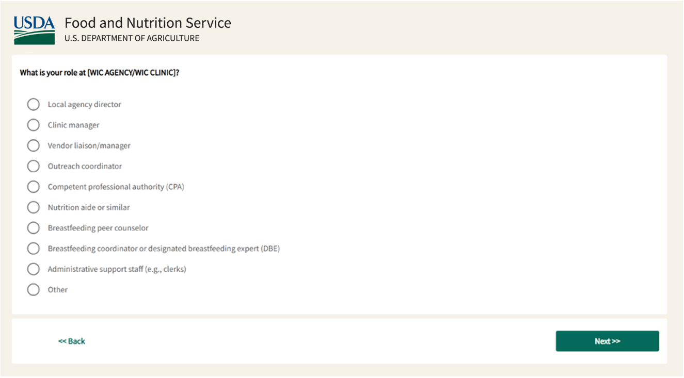
Task: Choose the Other radio button
Action: (x=34, y=290)
